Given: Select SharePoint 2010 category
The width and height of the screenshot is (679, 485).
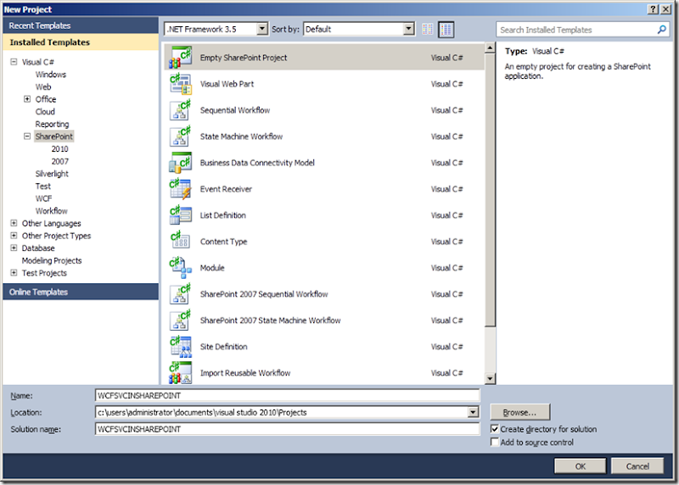Looking at the screenshot, I should 59,149.
